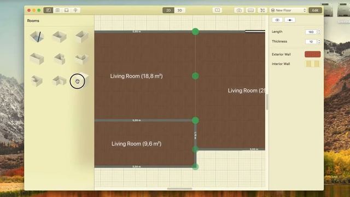
Task: Open the materials library tab
Action: 67,10
